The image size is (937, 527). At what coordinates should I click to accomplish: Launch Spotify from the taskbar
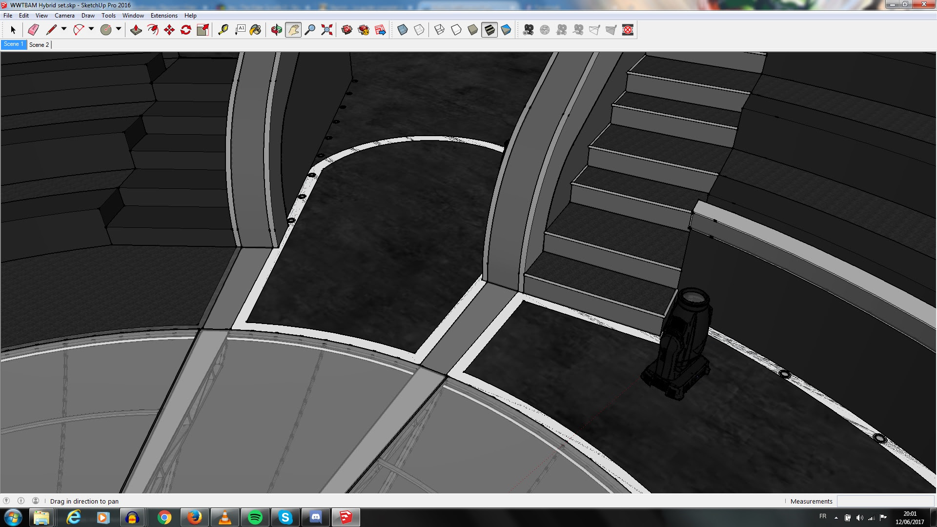pos(255,517)
